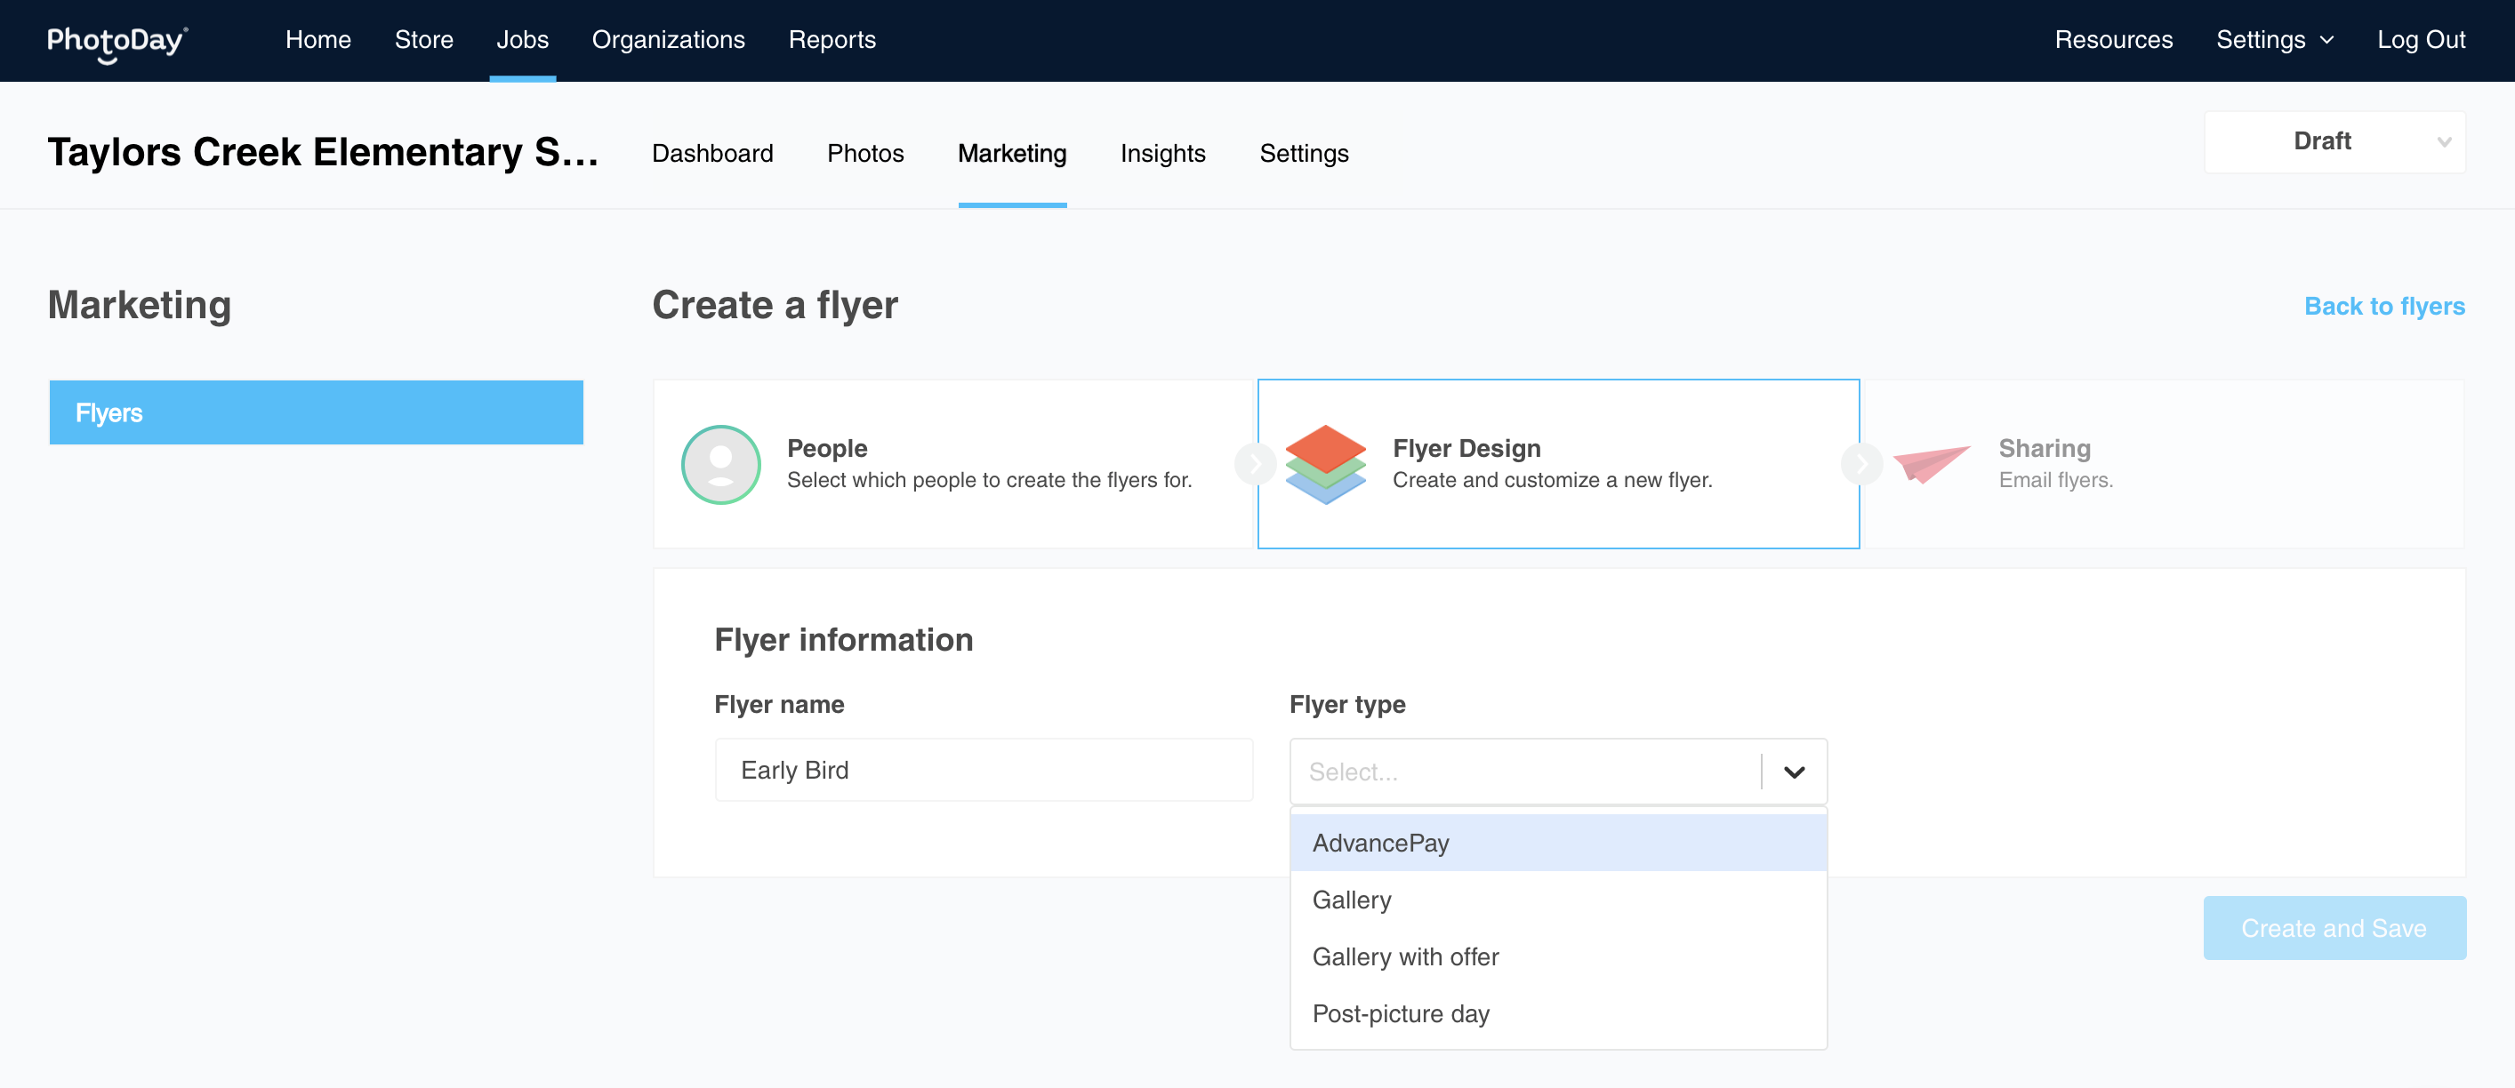This screenshot has width=2515, height=1088.
Task: Click Log Out
Action: (x=2421, y=40)
